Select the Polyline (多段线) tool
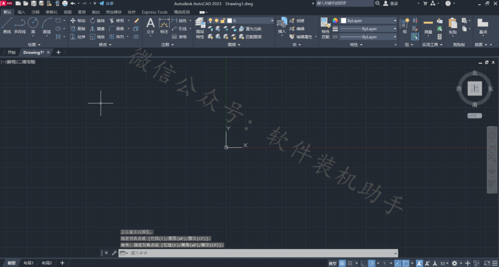 coord(20,25)
